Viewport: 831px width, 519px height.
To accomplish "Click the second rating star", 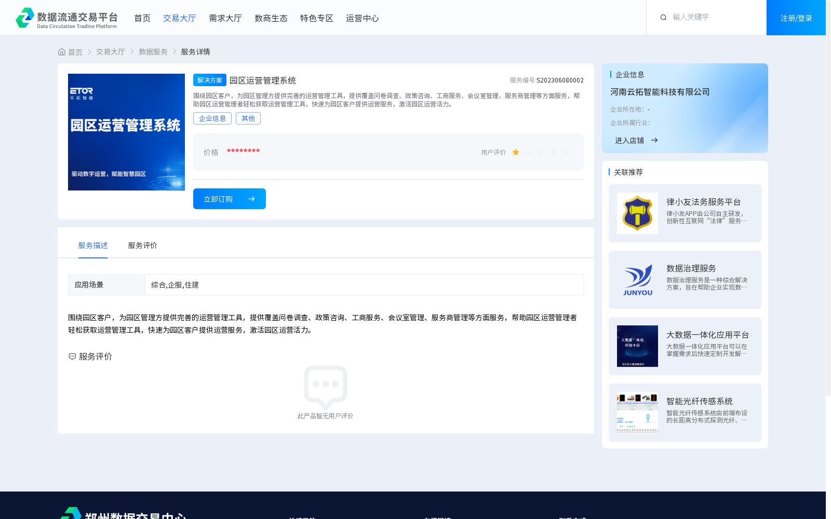I will [x=528, y=152].
